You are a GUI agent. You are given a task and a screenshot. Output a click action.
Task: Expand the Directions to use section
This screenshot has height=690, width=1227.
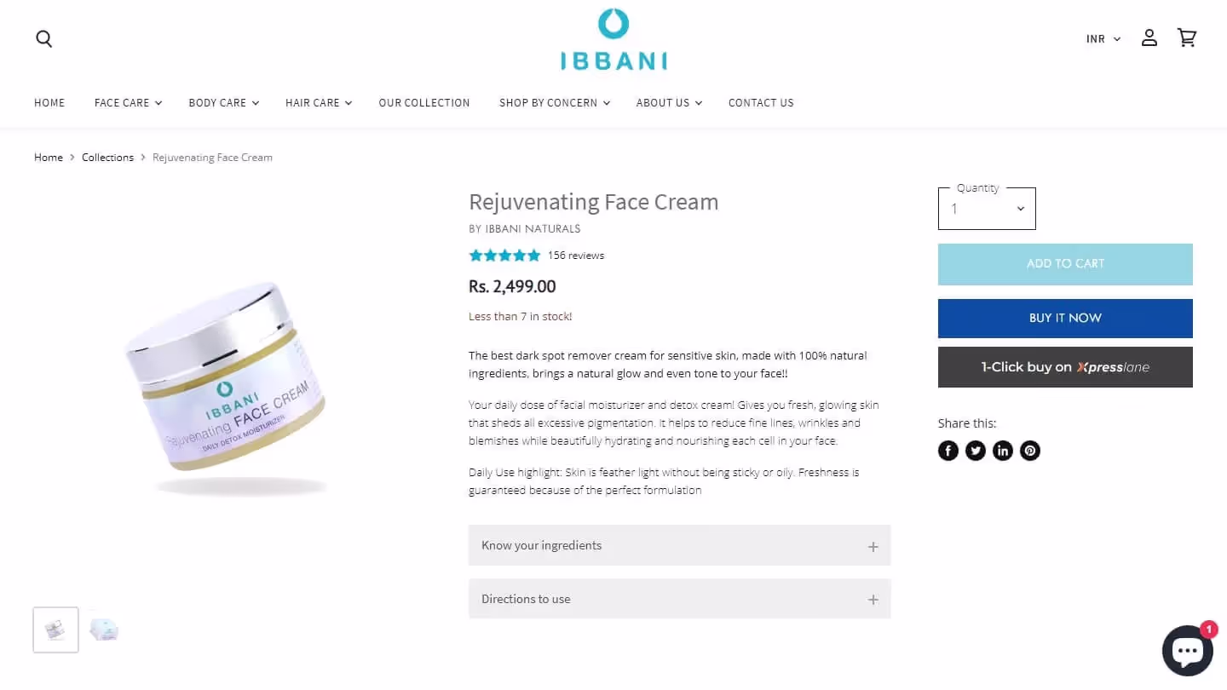[x=679, y=599]
